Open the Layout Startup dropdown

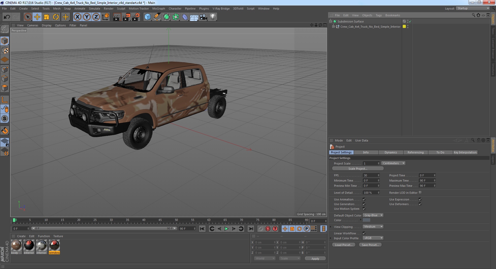[x=473, y=8]
